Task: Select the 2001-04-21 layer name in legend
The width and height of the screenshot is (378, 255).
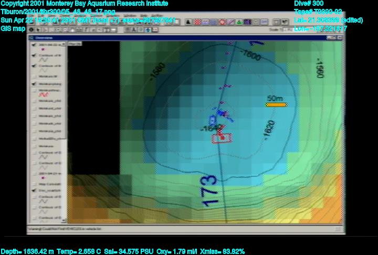Action: tap(50, 173)
